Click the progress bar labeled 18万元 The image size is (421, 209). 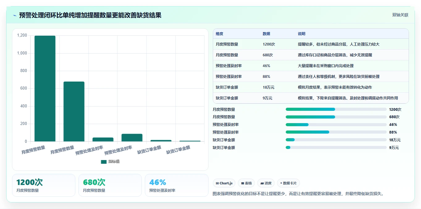336,140
